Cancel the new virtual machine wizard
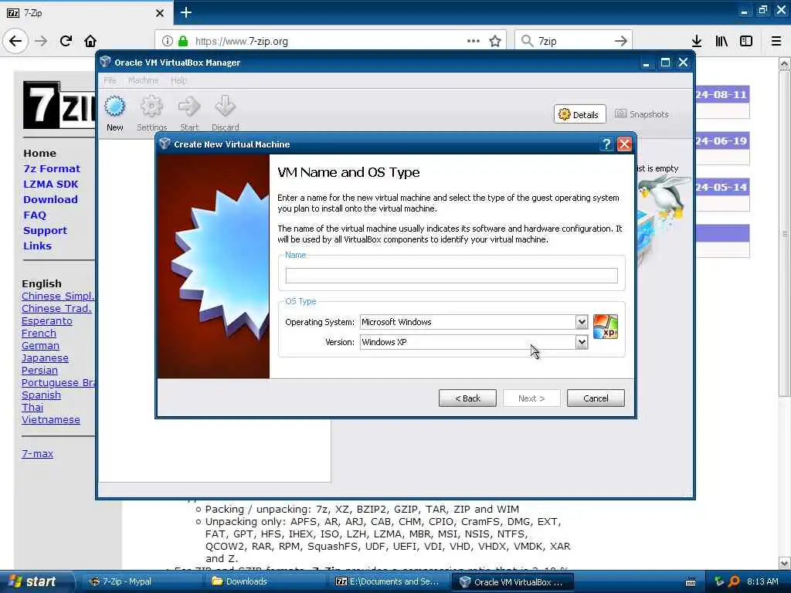This screenshot has height=593, width=791. (596, 398)
